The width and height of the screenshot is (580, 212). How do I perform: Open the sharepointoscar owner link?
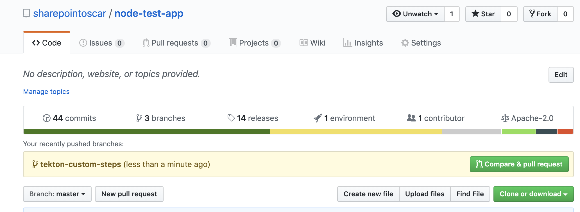tap(70, 13)
